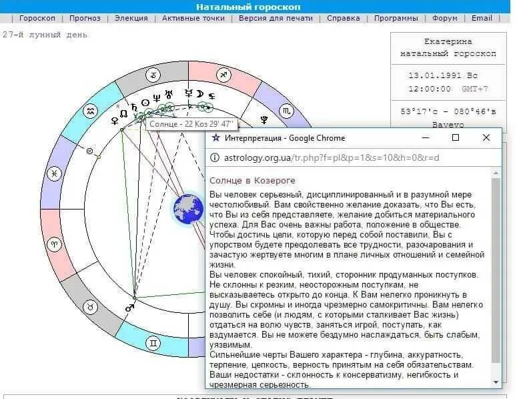Click scrollbar up arrow in Интерпретация popup
The image size is (517, 399).
click(496, 173)
